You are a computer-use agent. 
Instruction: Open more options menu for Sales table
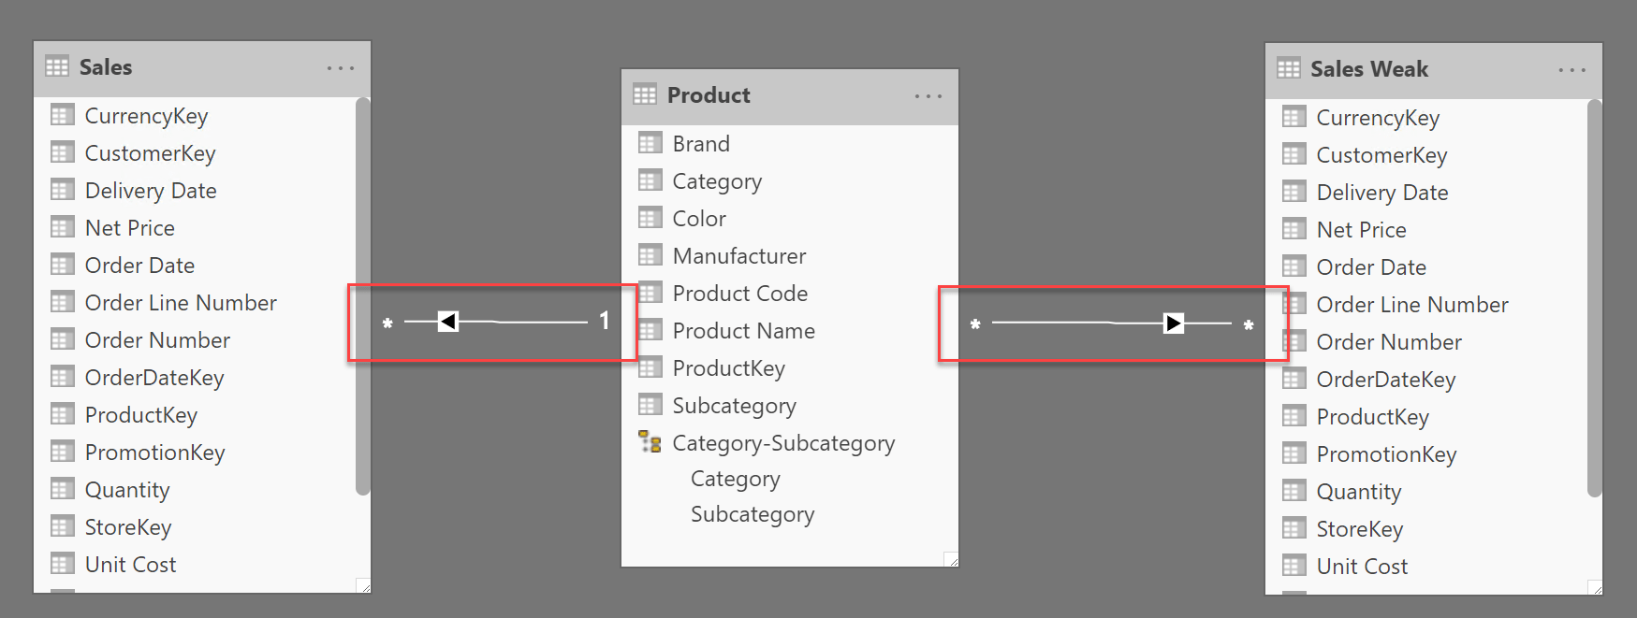coord(341,68)
